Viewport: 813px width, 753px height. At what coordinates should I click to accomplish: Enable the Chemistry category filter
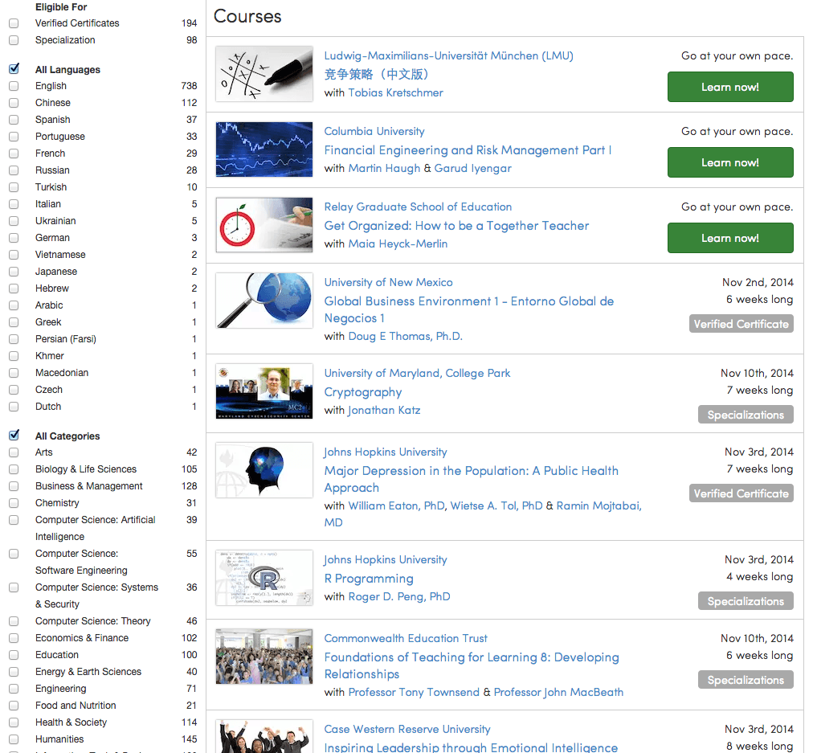coord(14,503)
